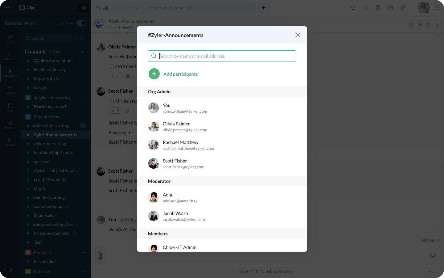Open the hamburger menu
The height and width of the screenshot is (278, 444).
[8, 8]
